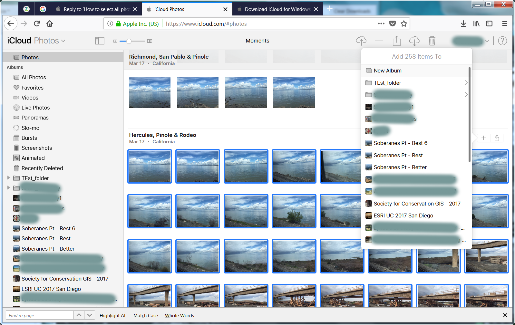The width and height of the screenshot is (515, 325).
Task: Open the Screenshots album
Action: point(63,148)
